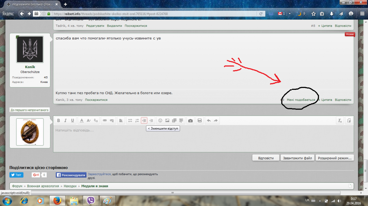
Task: Like the post via Мені подобається
Action: pos(301,100)
